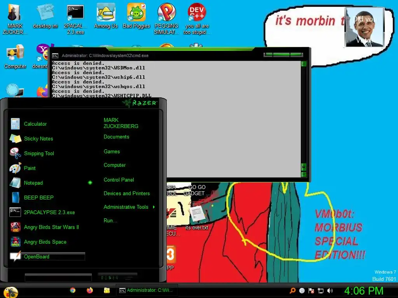
Task: Open Firefox from the taskbar
Action: tap(90, 290)
